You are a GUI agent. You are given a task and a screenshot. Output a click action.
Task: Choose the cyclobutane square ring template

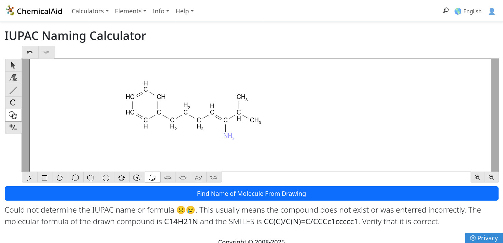(x=45, y=178)
